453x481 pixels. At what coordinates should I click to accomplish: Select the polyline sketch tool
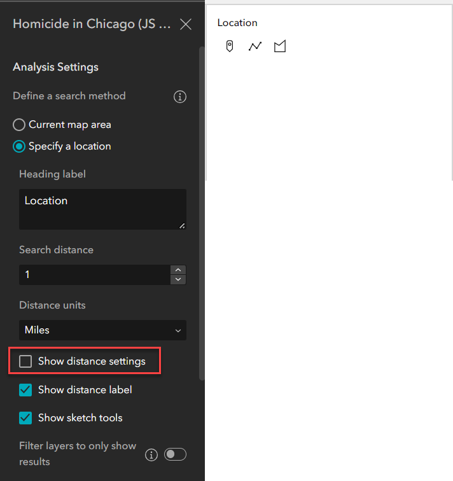click(255, 46)
